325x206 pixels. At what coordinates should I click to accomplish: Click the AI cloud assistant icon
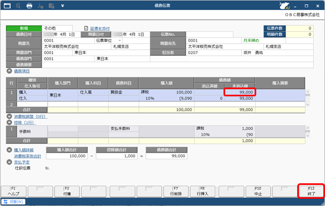click(285, 6)
